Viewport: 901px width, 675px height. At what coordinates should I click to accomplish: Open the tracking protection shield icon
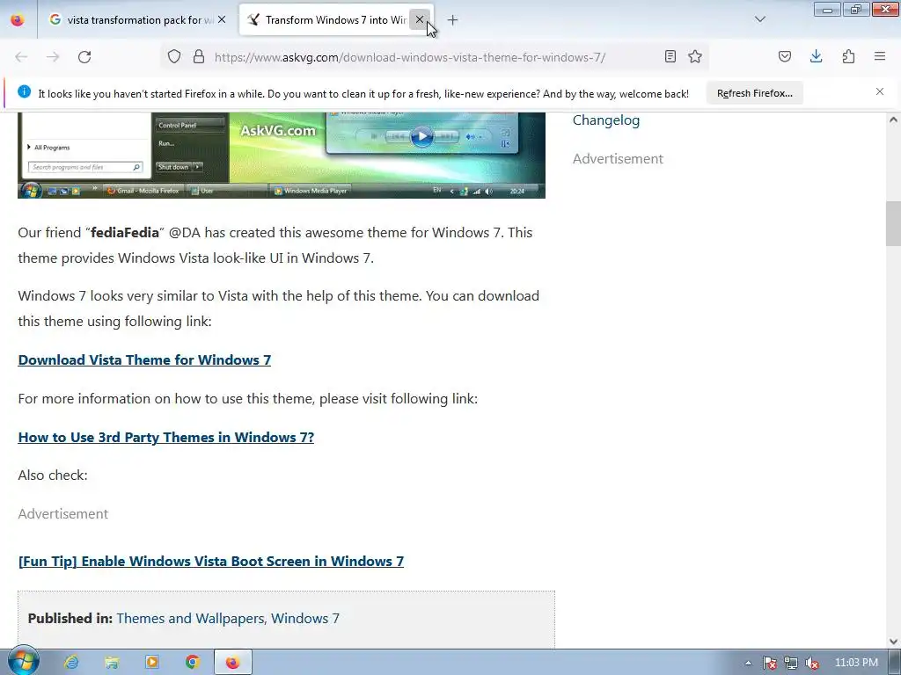[x=174, y=57]
